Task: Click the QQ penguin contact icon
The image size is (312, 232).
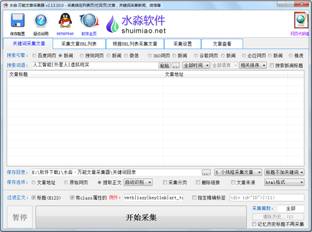Action: pos(65,20)
